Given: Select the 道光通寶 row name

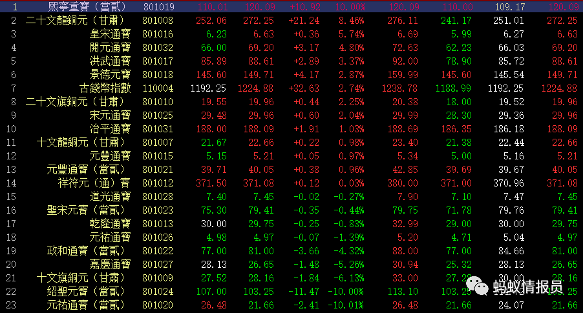Looking at the screenshot, I should pos(110,197).
